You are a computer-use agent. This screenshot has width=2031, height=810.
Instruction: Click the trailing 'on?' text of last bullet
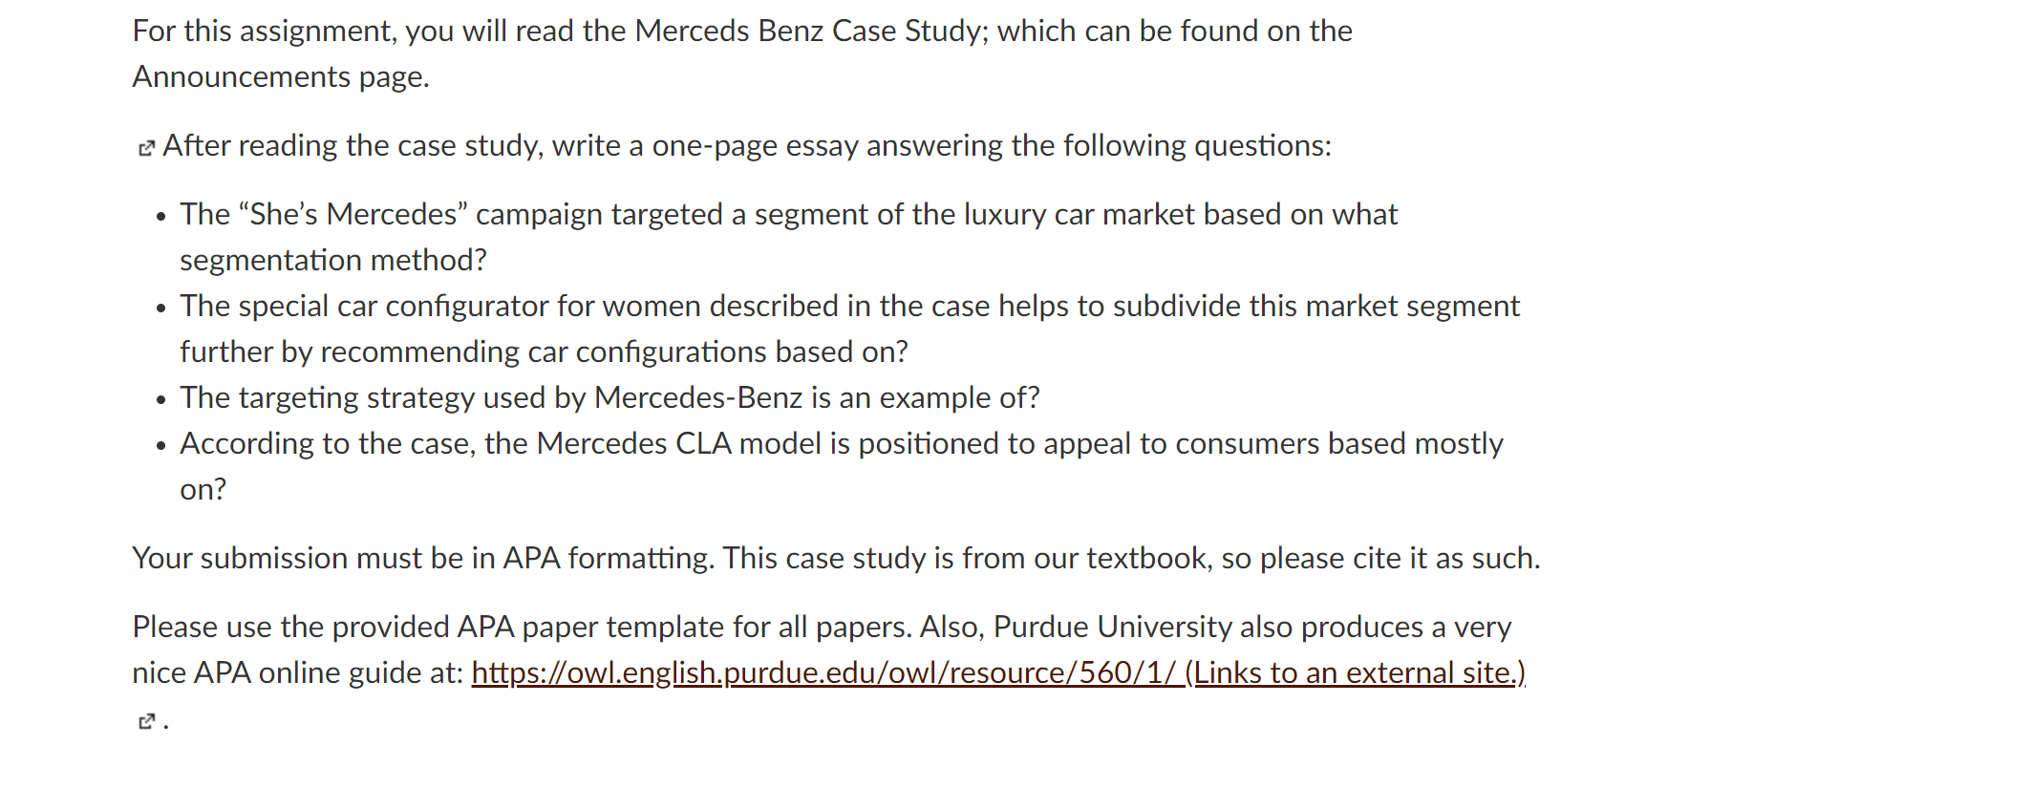[203, 489]
